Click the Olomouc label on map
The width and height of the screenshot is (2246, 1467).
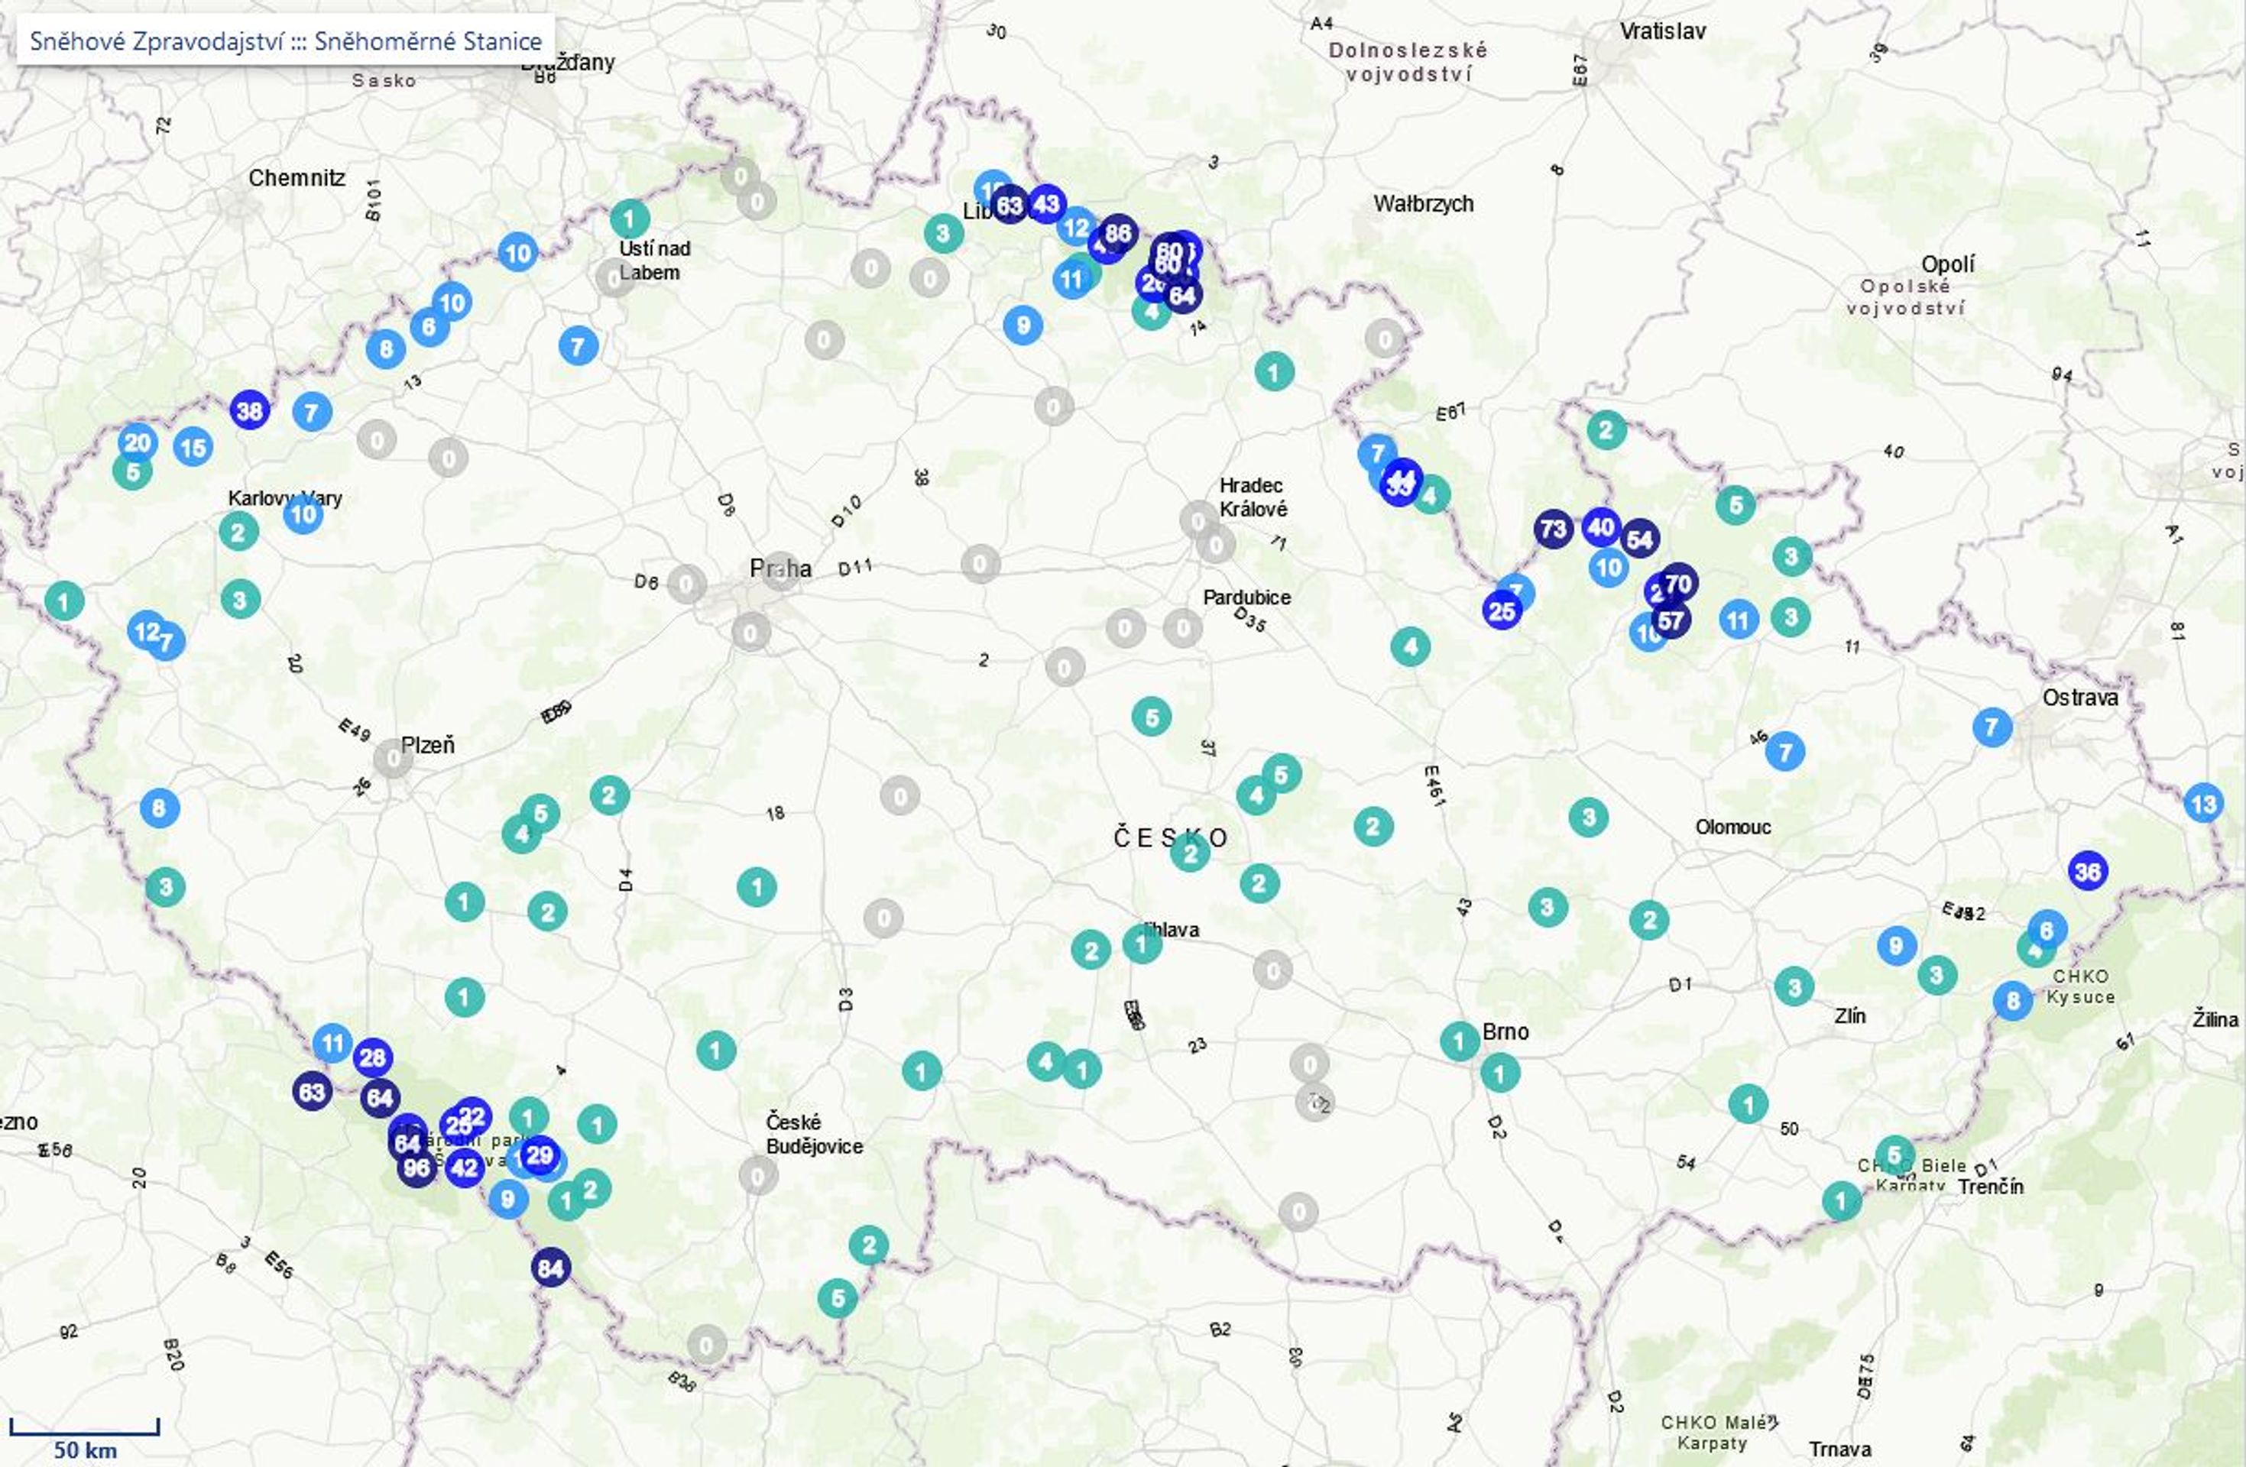click(1732, 827)
